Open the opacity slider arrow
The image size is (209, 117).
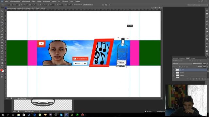(x=207, y=64)
